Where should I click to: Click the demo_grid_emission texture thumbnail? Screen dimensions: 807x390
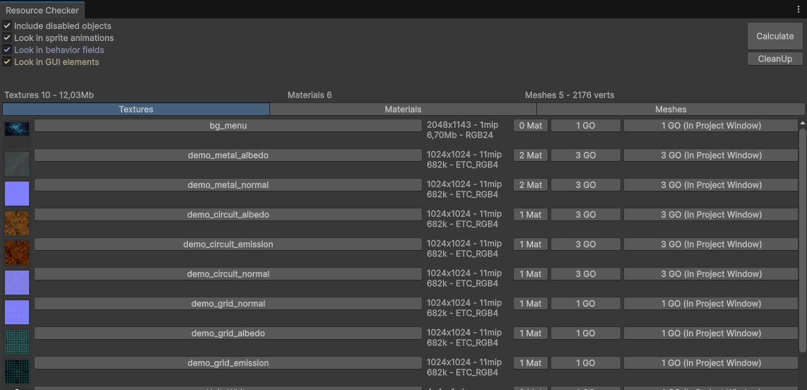click(x=17, y=372)
